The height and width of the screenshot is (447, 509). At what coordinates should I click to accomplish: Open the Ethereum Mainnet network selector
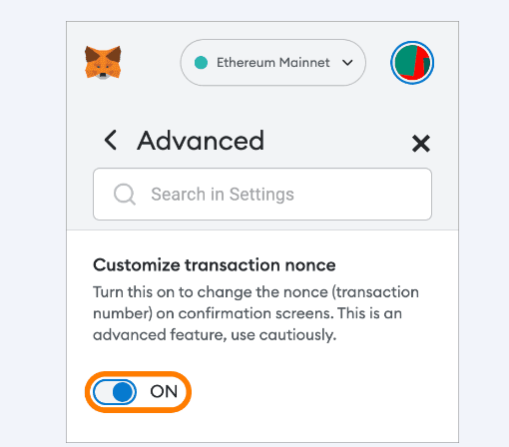272,63
